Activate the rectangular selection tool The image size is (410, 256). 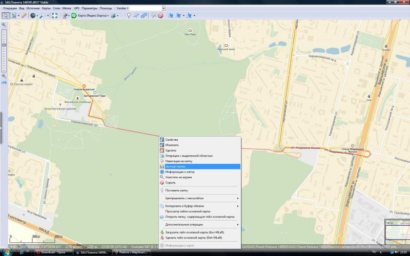point(13,16)
